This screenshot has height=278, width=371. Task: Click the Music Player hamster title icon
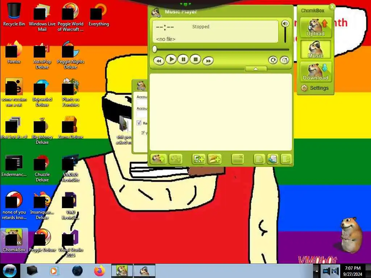pos(156,12)
